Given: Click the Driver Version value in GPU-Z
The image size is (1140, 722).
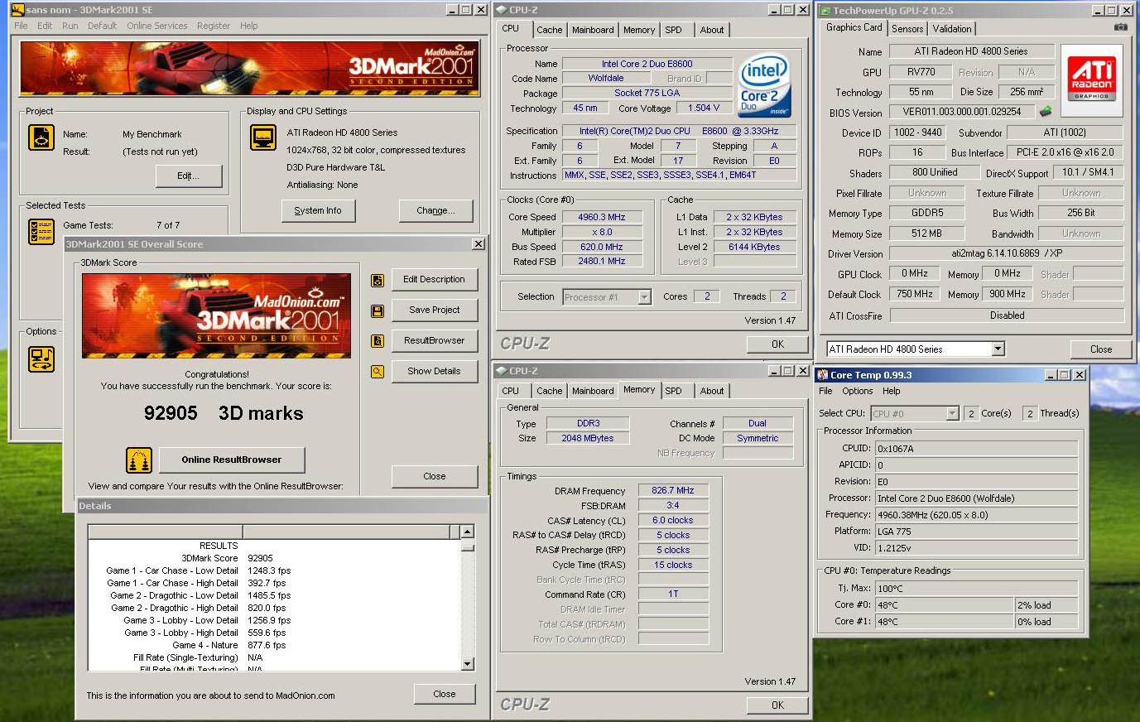Looking at the screenshot, I should point(1007,253).
